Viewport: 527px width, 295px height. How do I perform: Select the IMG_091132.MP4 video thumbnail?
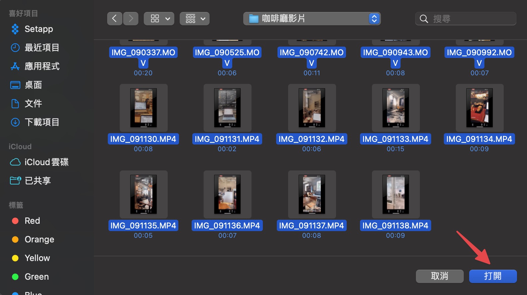coord(312,108)
